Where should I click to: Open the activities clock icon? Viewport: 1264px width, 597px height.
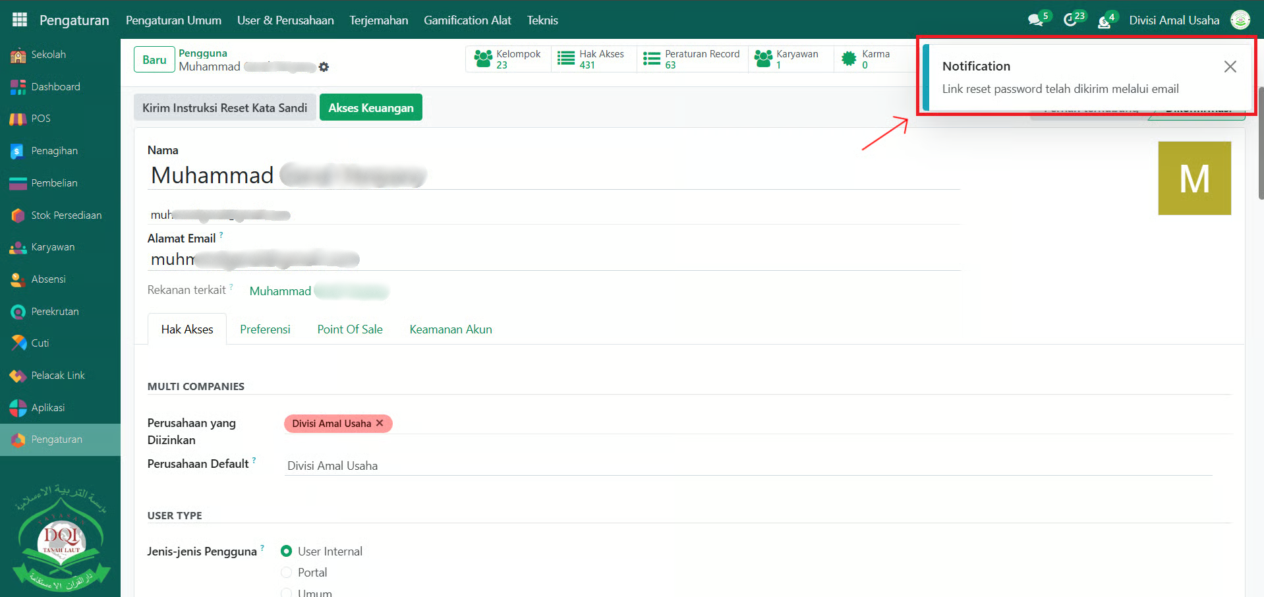1071,20
